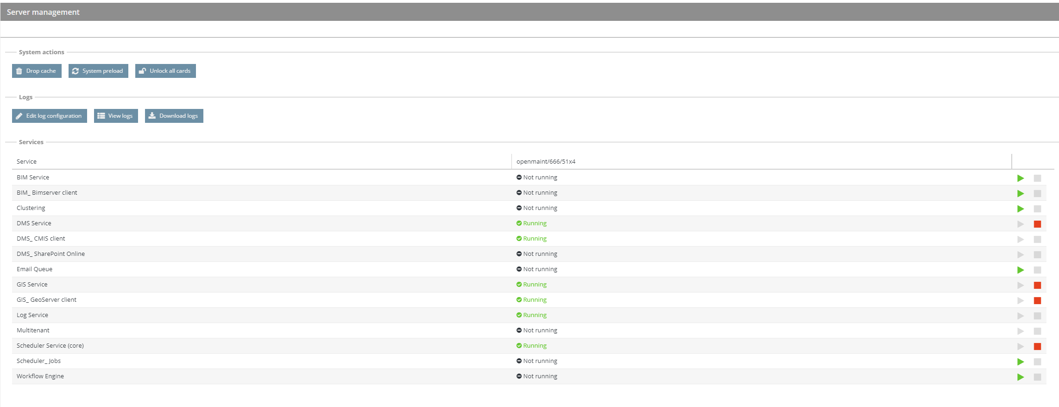Stop the DMS Service with red square
1059x407 pixels.
click(1037, 224)
